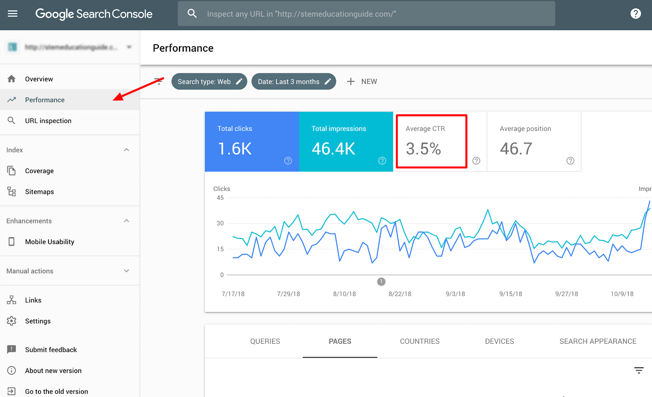This screenshot has width=652, height=397.
Task: Open Average CTR help question mark
Action: (x=476, y=161)
